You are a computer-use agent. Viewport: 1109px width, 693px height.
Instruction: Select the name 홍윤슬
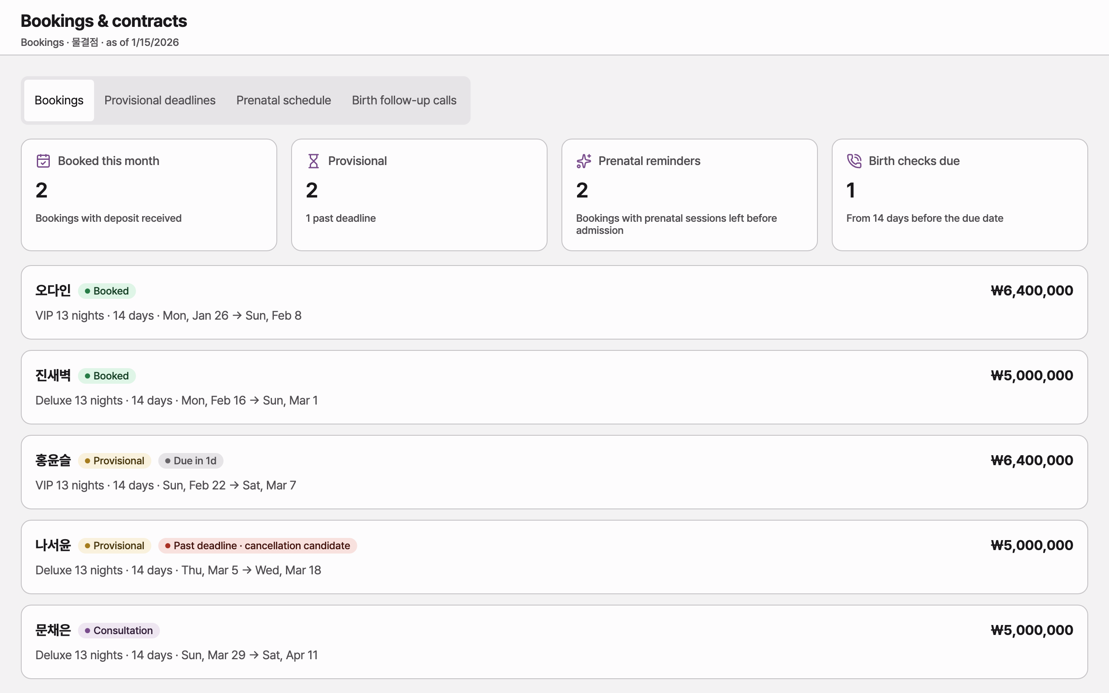(x=53, y=460)
